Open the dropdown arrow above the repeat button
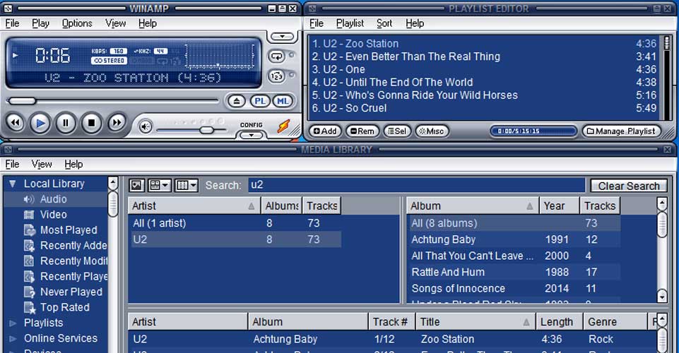This screenshot has width=679, height=353. [x=283, y=37]
